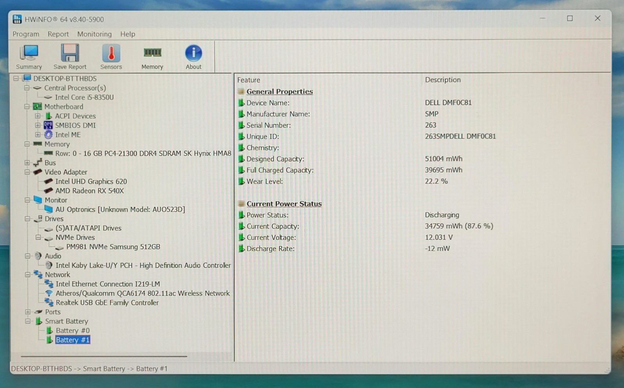Click the Memory chip icon in tree

click(x=37, y=144)
